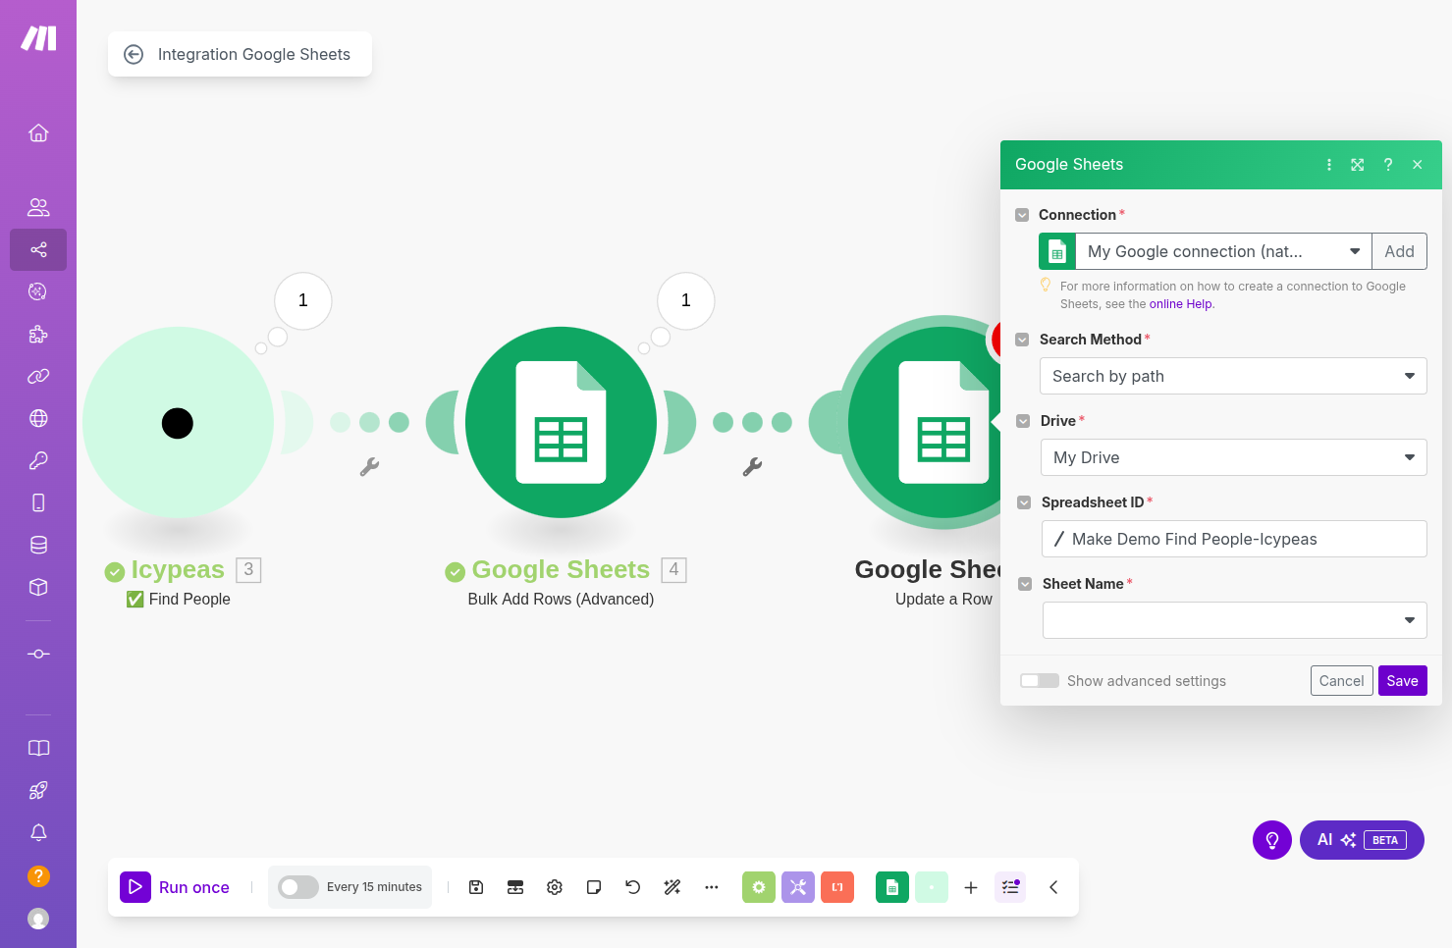Open the green Flow control tools icon
The width and height of the screenshot is (1452, 948).
pos(759,887)
